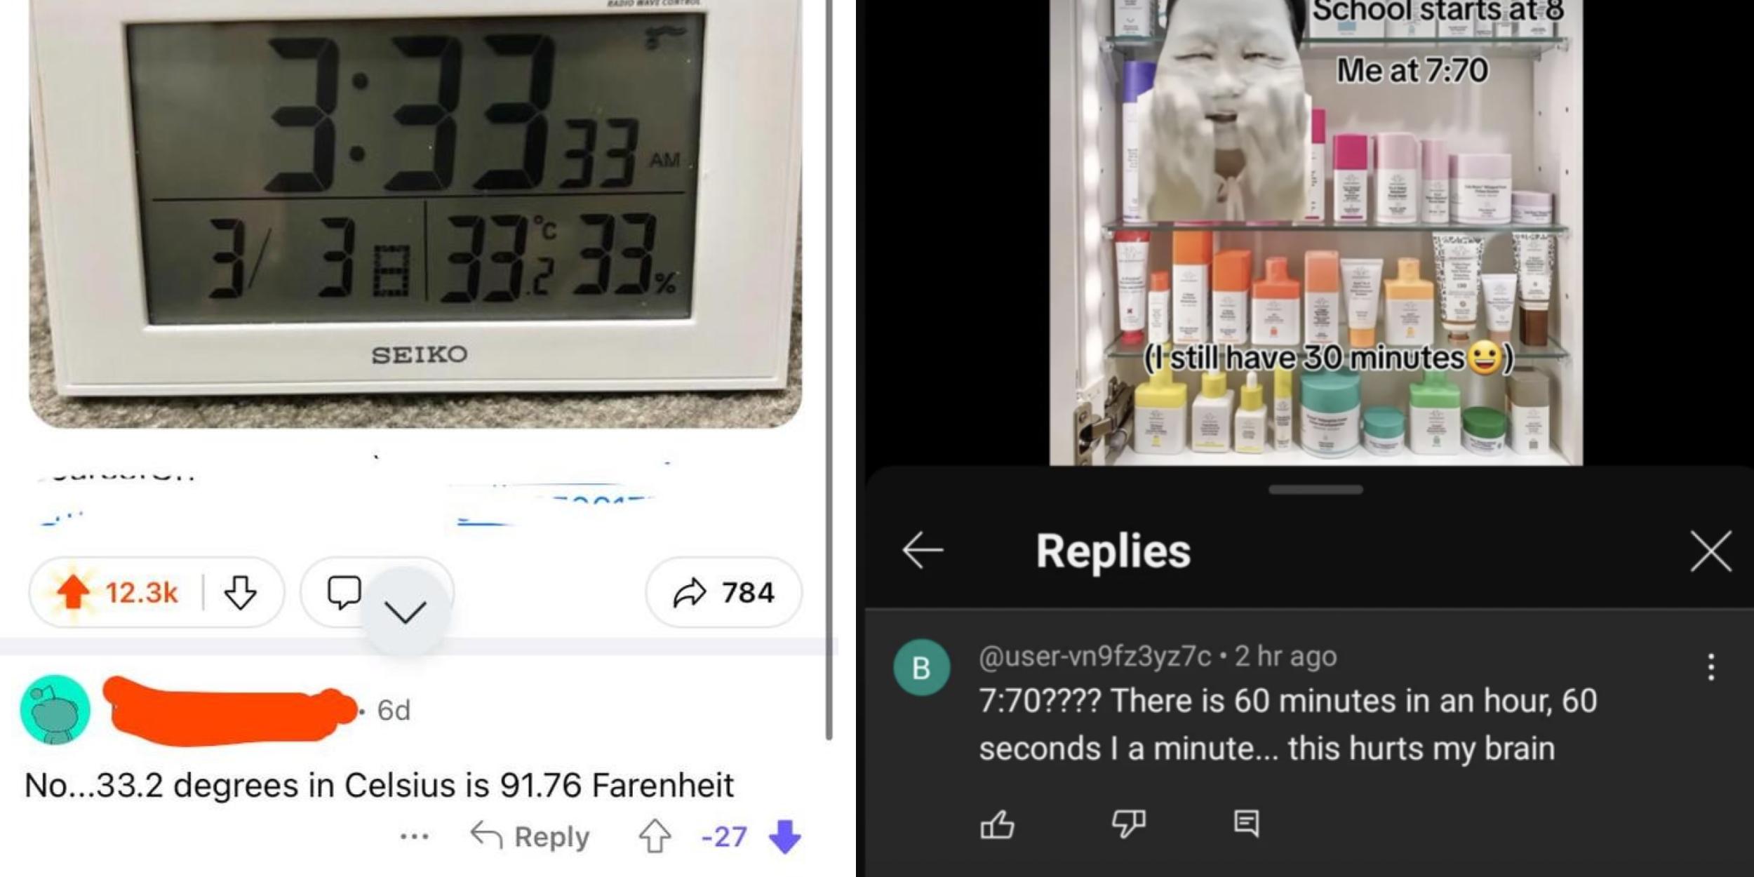Open the post comments bubble
Image resolution: width=1754 pixels, height=877 pixels.
coord(344,593)
